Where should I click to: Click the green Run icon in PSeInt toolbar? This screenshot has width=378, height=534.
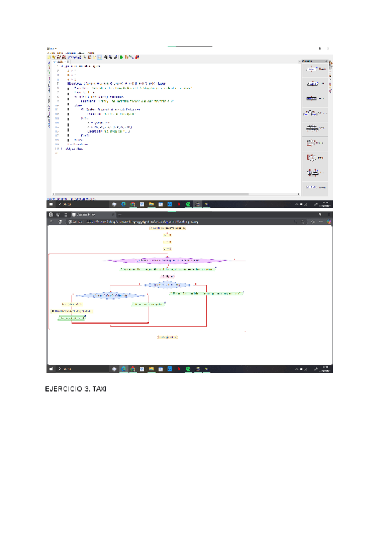pyautogui.click(x=120, y=57)
